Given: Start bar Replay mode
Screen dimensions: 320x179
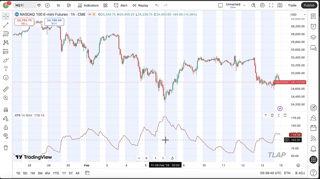Looking at the screenshot, I should [140, 5].
